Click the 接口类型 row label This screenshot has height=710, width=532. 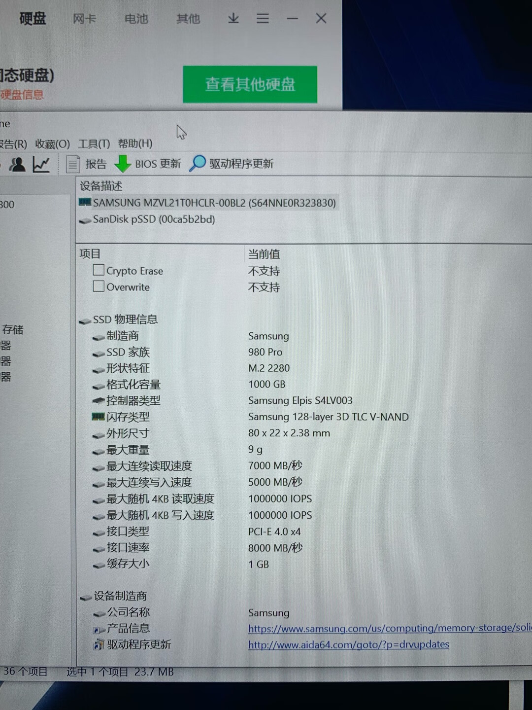[128, 532]
